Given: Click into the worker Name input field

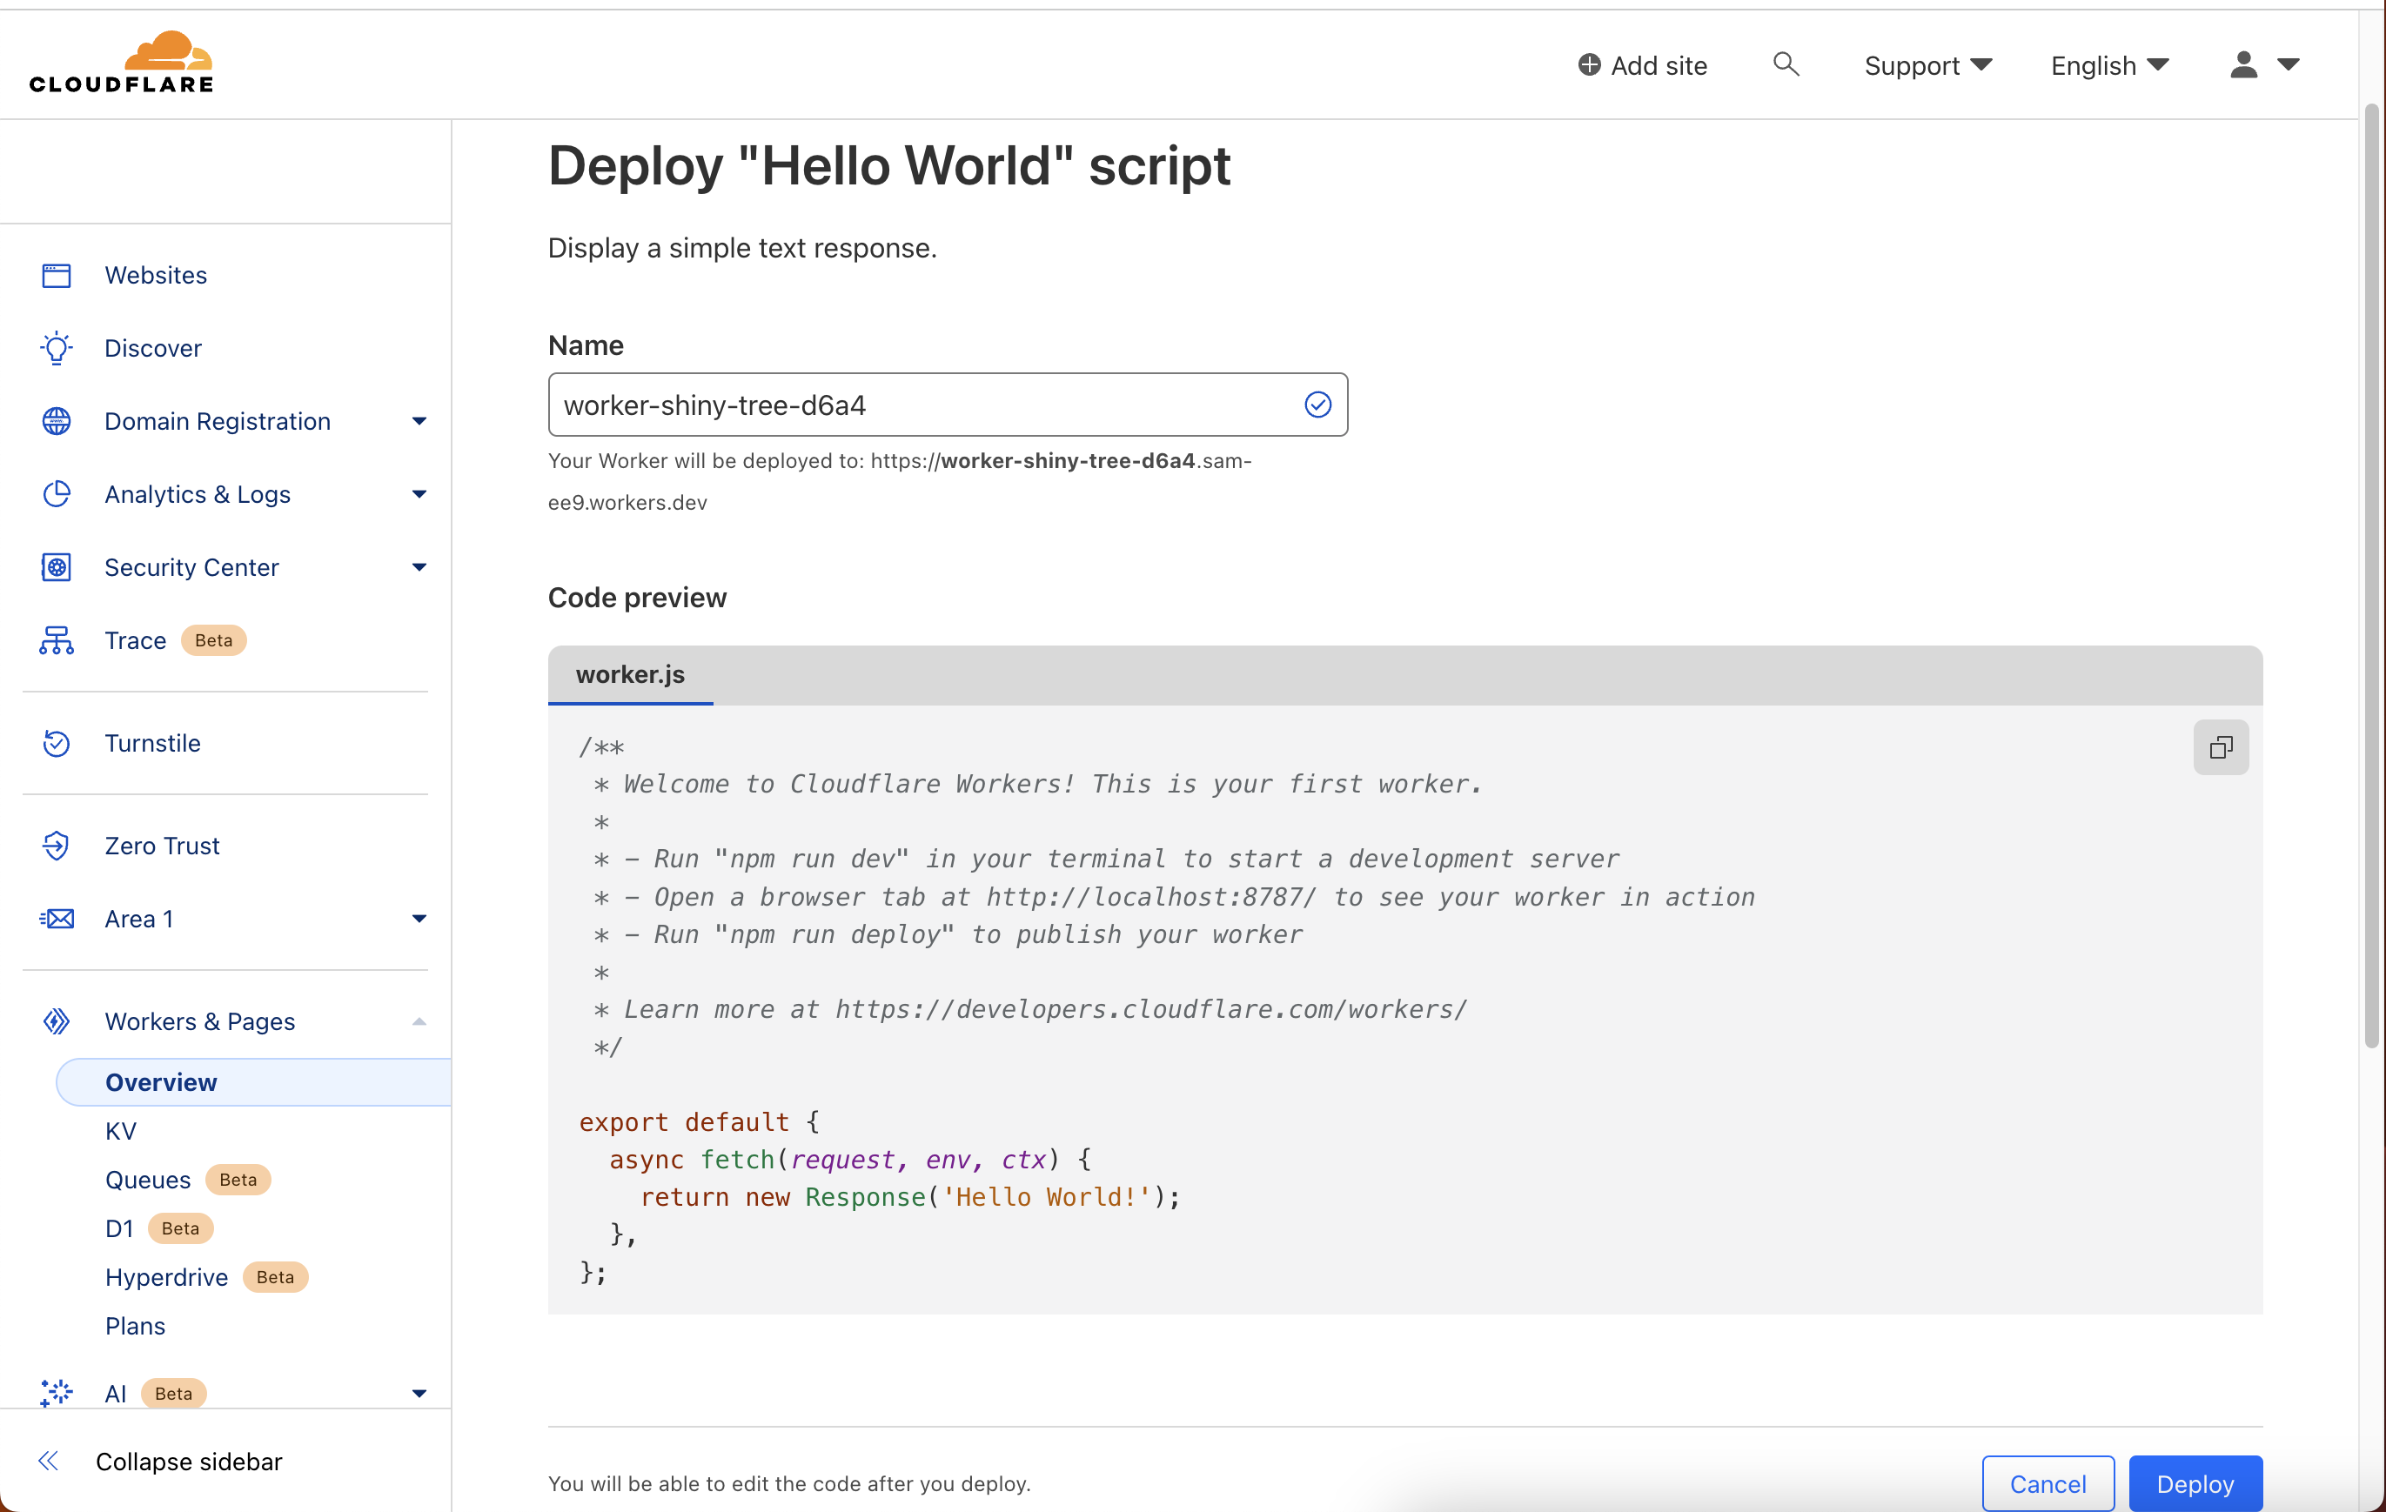Looking at the screenshot, I should coord(948,405).
